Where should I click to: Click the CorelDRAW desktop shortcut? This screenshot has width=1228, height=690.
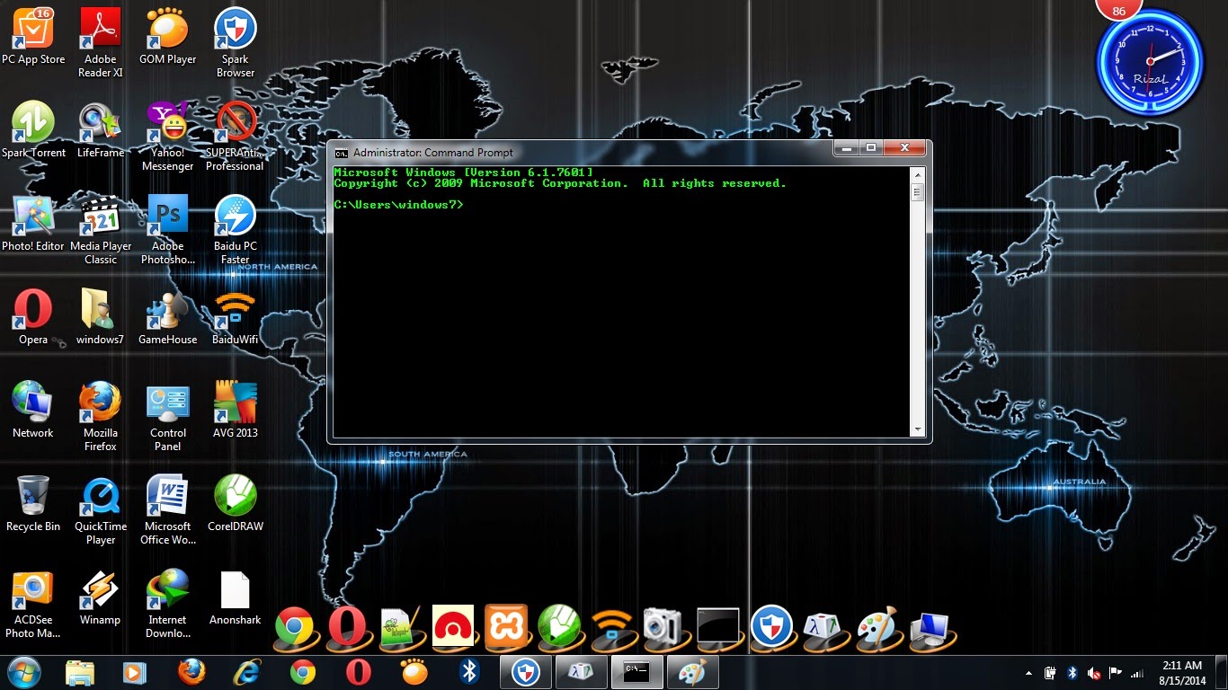point(236,503)
